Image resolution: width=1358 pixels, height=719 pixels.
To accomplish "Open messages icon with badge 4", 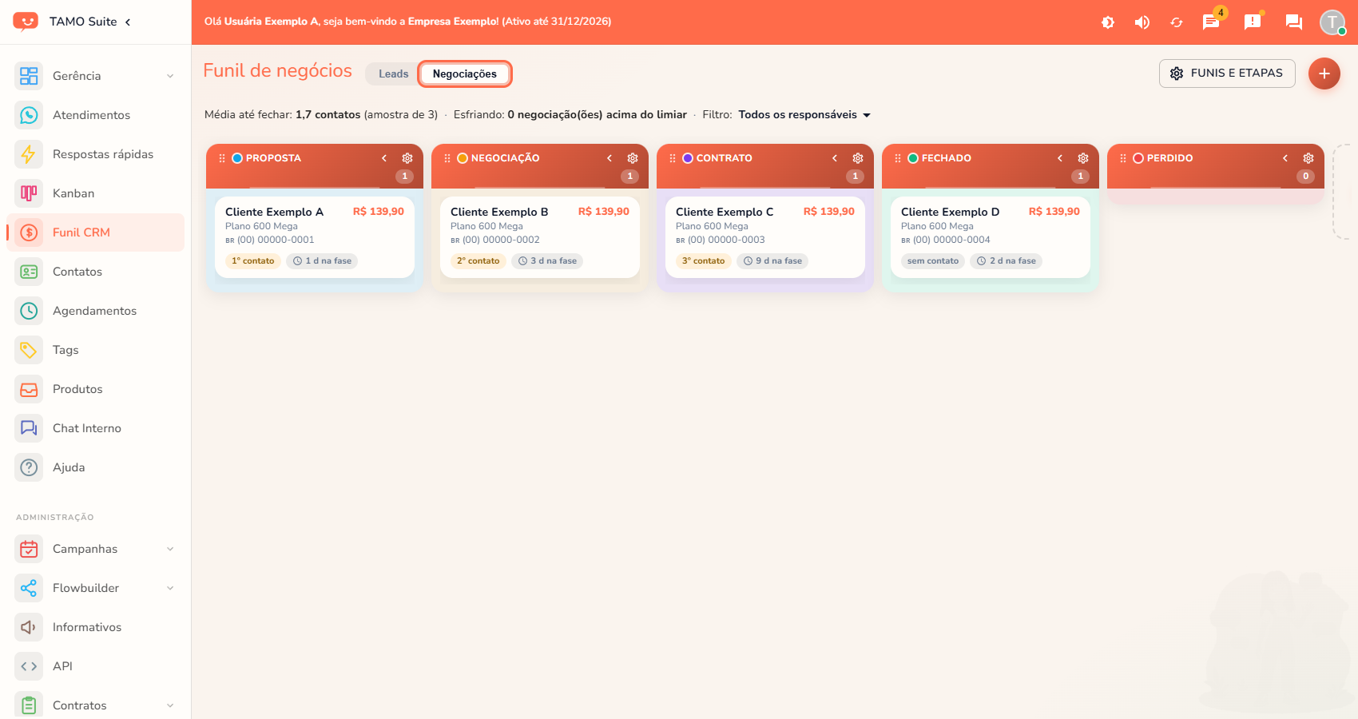I will pos(1212,22).
